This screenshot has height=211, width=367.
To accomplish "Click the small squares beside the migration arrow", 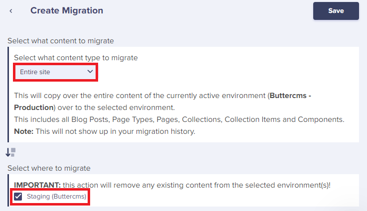I will tap(13, 151).
